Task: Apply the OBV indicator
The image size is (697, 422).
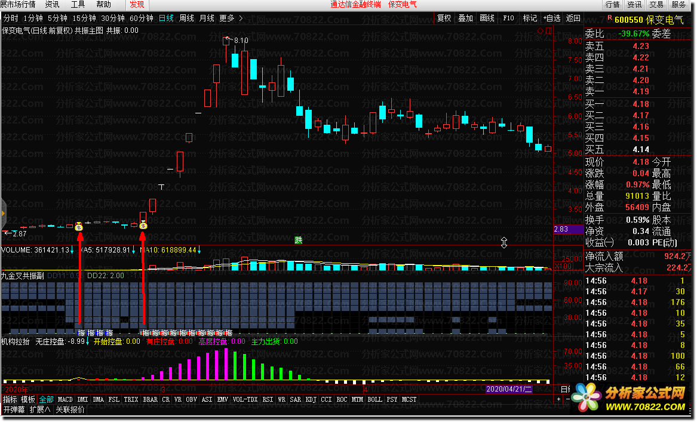Action: pyautogui.click(x=191, y=399)
